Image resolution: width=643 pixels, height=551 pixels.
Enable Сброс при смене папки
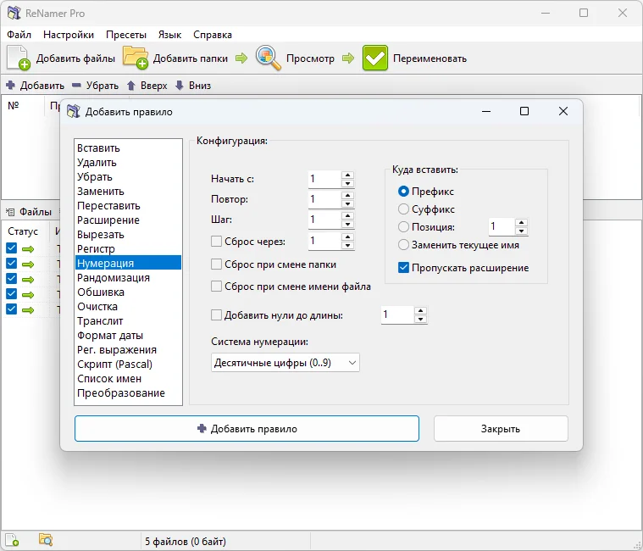click(216, 264)
